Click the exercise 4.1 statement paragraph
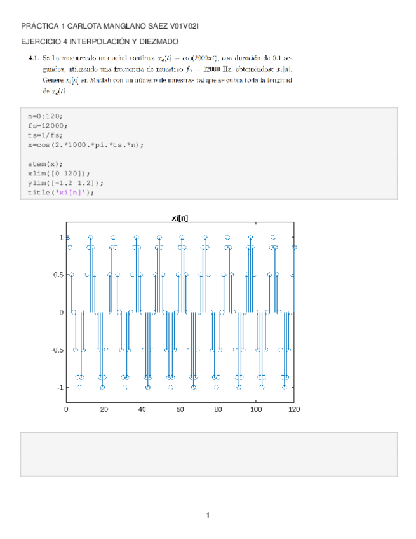The height and width of the screenshot is (539, 416). click(x=161, y=74)
